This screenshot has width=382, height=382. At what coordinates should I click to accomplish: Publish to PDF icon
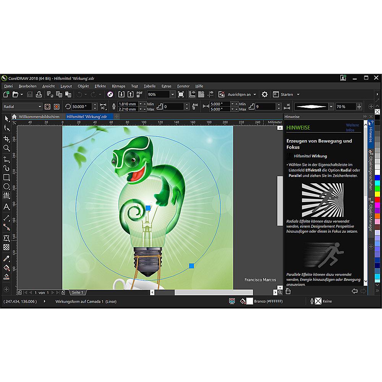point(139,94)
